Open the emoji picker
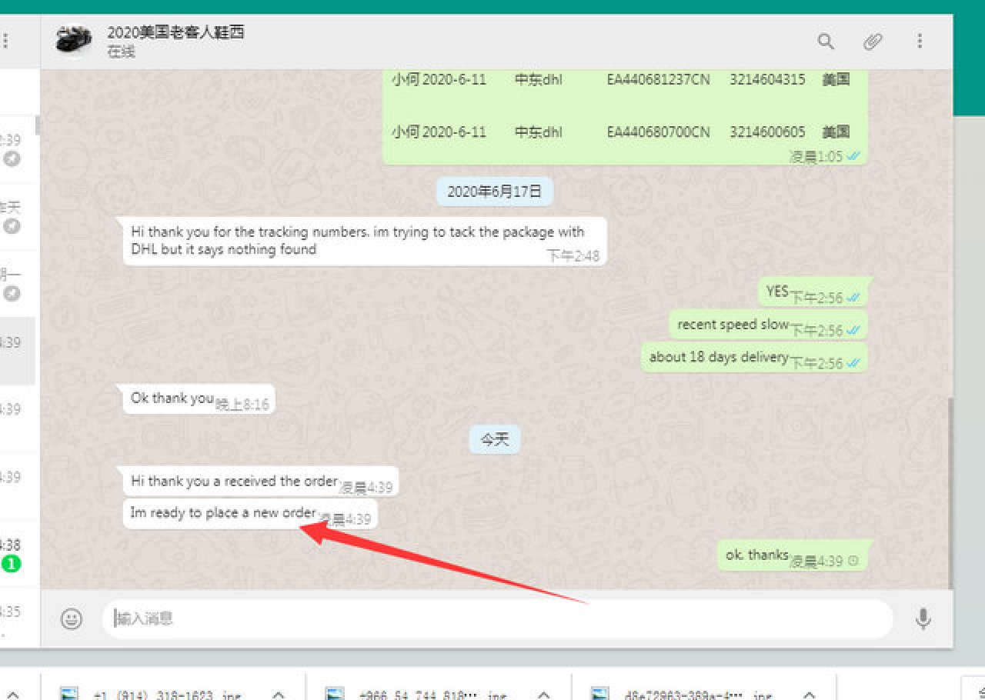The width and height of the screenshot is (985, 700). [x=72, y=618]
